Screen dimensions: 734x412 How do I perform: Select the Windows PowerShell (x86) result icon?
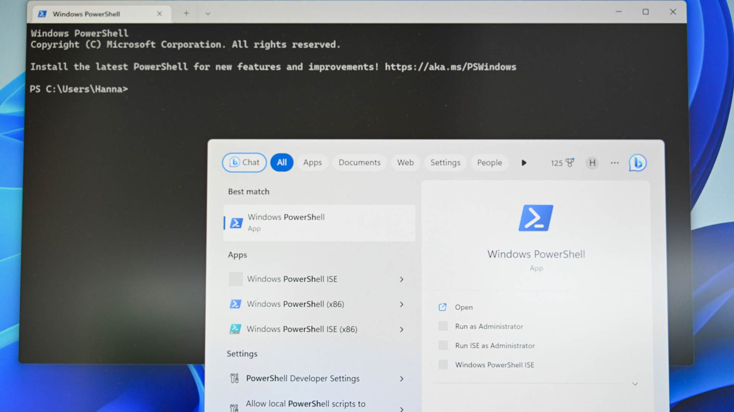point(235,304)
